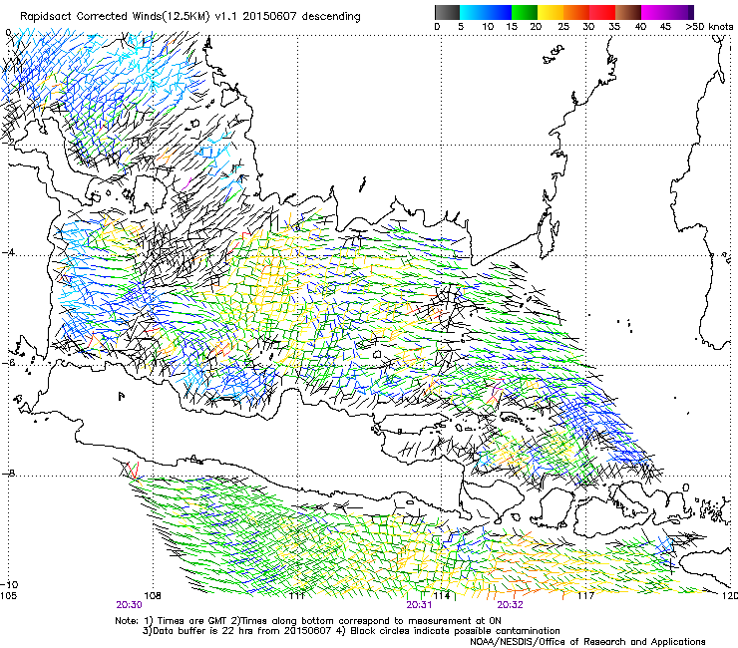738x648 pixels.
Task: Select the '40' label under the color scale
Action: pyautogui.click(x=640, y=27)
